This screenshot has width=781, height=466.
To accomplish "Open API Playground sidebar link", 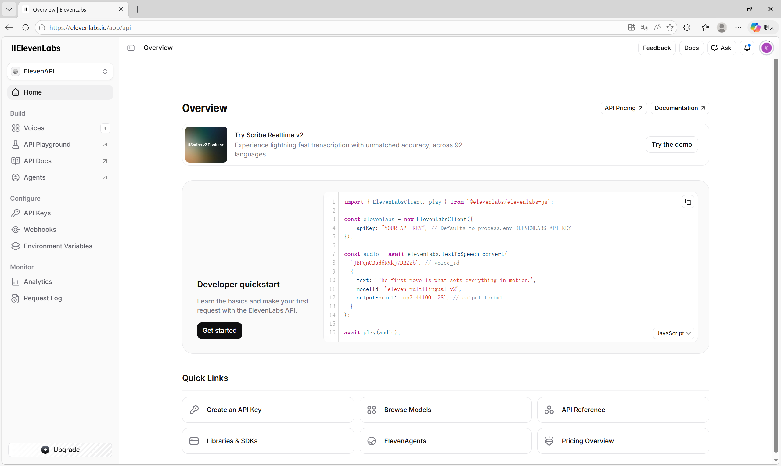I will coord(60,145).
